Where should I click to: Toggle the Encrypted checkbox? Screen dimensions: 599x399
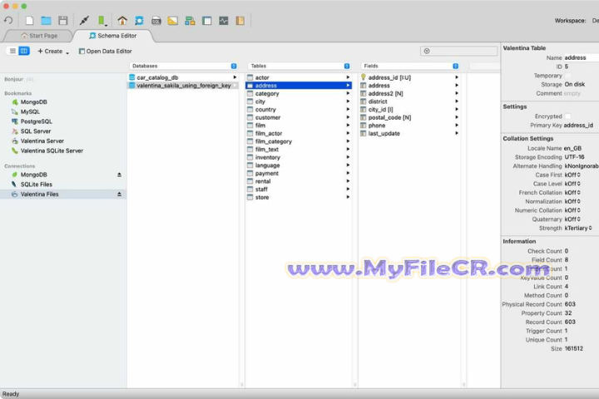coord(567,116)
